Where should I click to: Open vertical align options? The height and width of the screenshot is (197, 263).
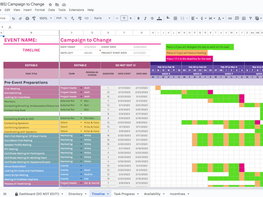pyautogui.click(x=203, y=18)
